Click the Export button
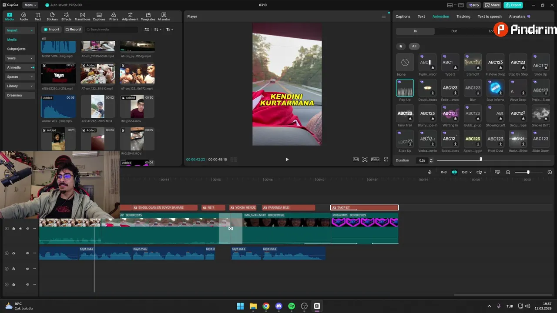This screenshot has height=313, width=557. click(513, 5)
